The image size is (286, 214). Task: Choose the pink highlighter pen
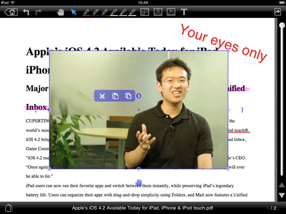point(123,12)
